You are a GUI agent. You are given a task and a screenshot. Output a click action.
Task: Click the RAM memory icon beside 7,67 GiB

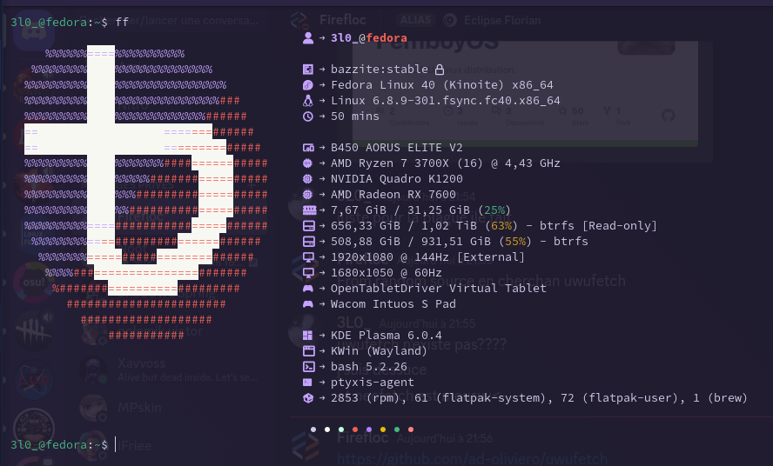(309, 210)
